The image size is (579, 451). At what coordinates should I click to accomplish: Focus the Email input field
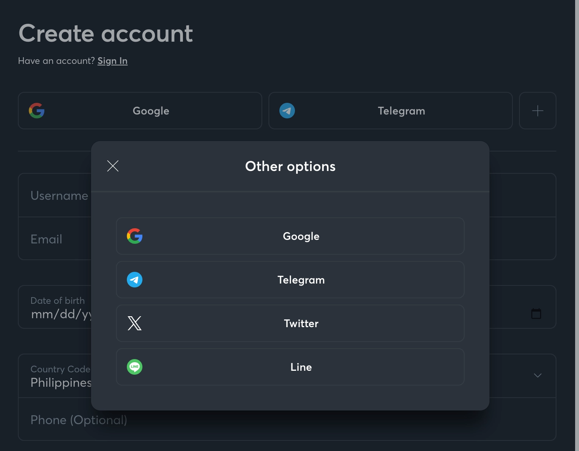point(287,238)
